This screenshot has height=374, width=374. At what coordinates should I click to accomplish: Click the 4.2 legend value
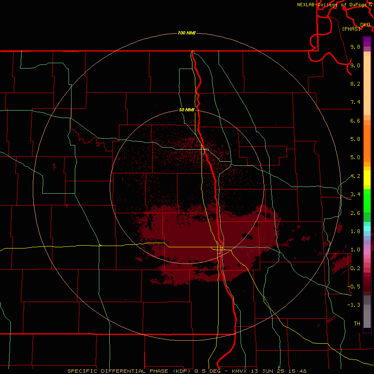click(355, 176)
